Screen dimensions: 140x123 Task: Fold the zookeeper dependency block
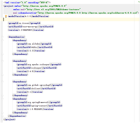point(3,61)
